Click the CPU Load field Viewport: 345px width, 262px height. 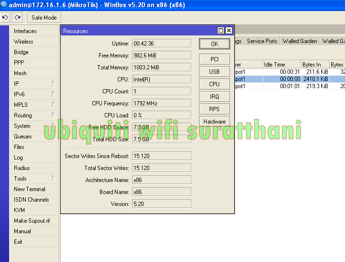point(162,115)
